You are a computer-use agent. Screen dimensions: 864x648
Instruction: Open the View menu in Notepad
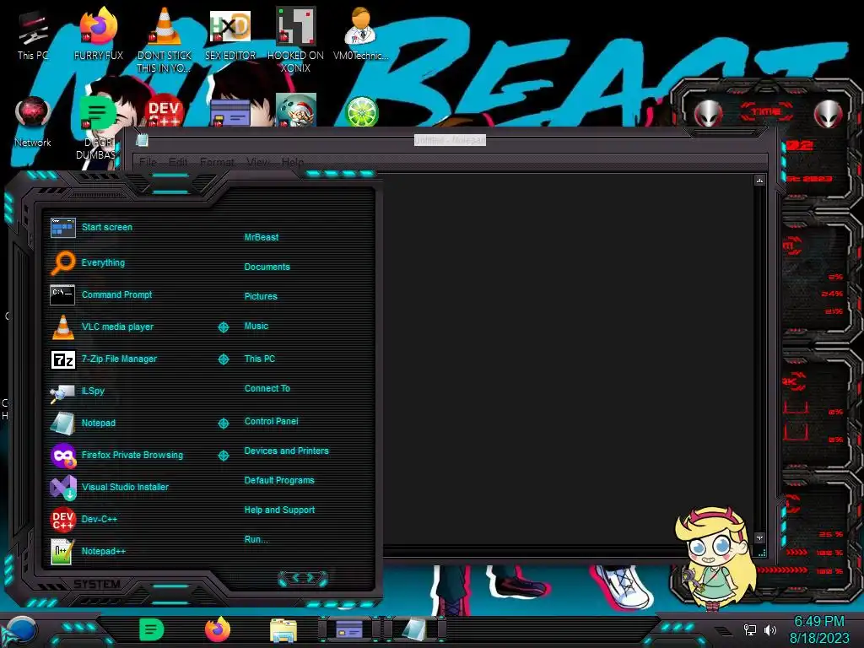click(x=258, y=162)
